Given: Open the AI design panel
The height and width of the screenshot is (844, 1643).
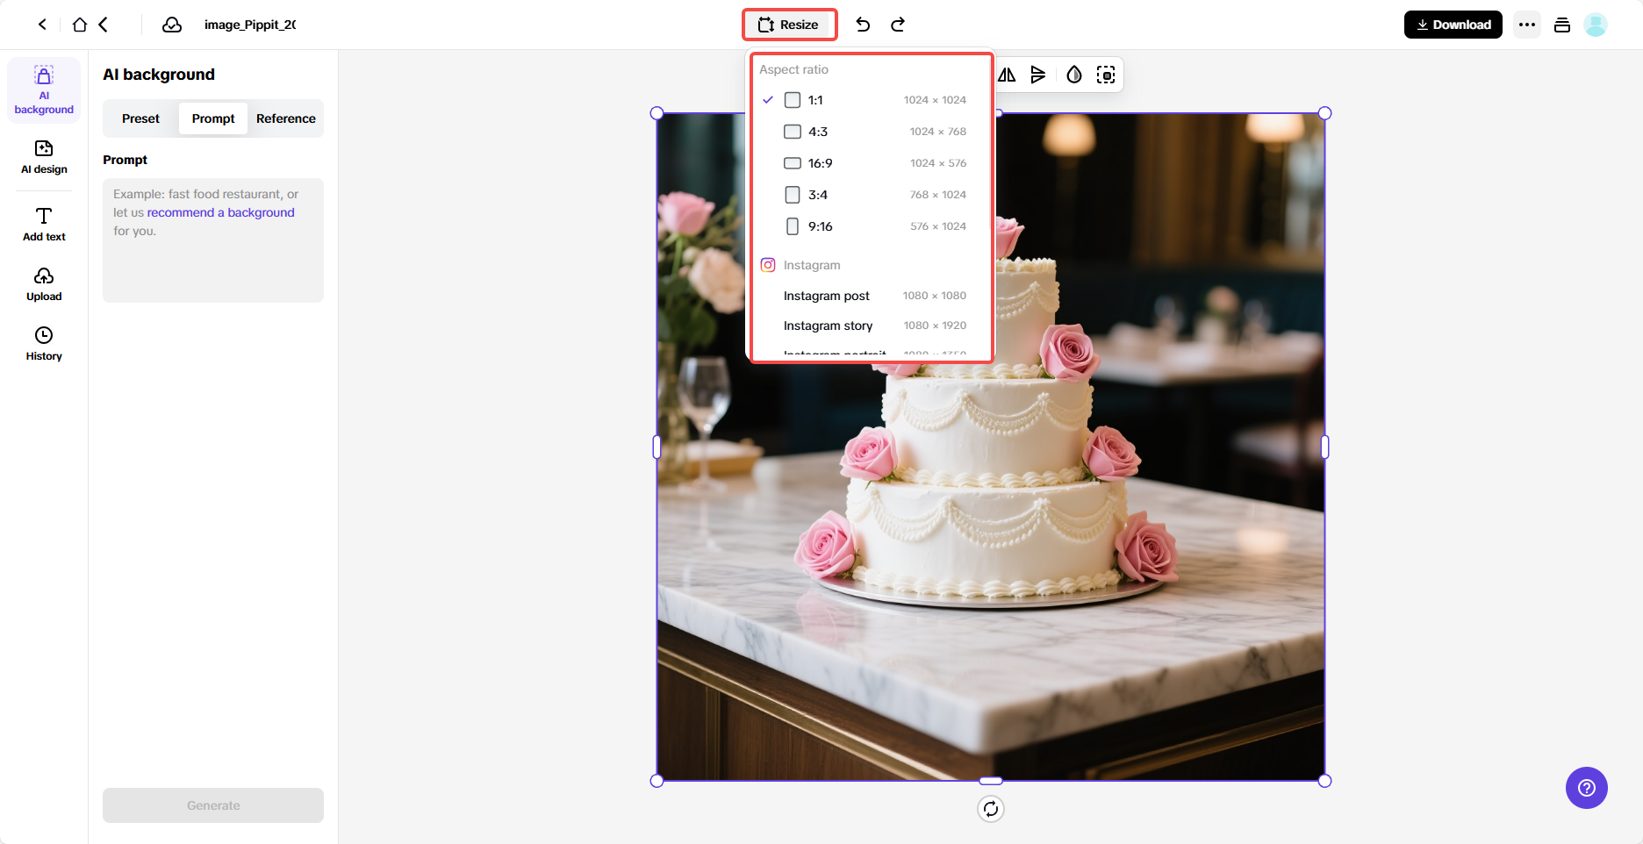Looking at the screenshot, I should click(43, 158).
